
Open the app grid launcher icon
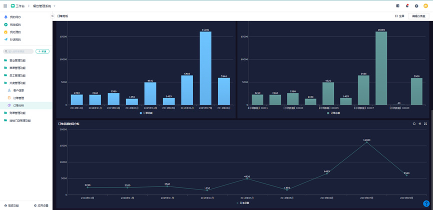pyautogui.click(x=5, y=6)
